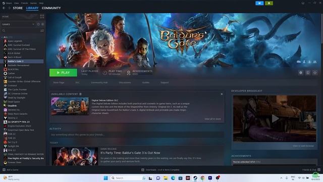
Task: Select Destiny 2 in game list
Action: pyautogui.click(x=12, y=118)
